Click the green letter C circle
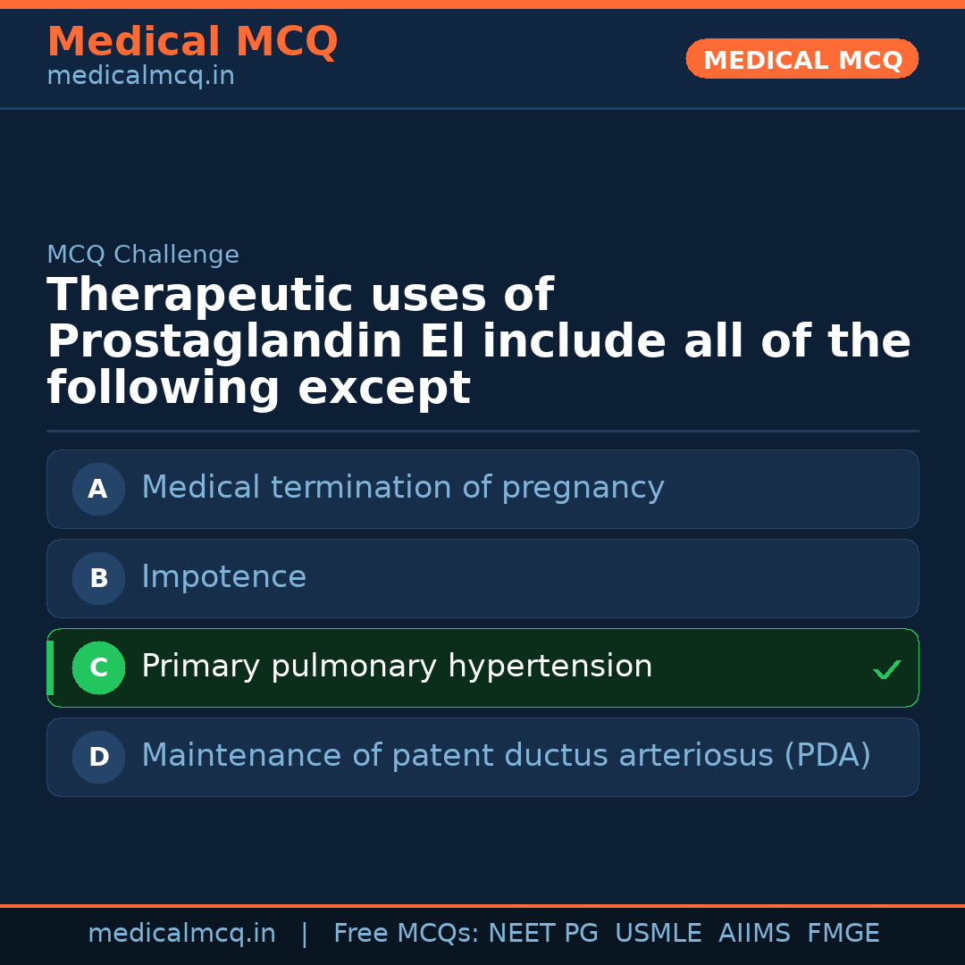Screen dimensions: 965x965 (98, 667)
